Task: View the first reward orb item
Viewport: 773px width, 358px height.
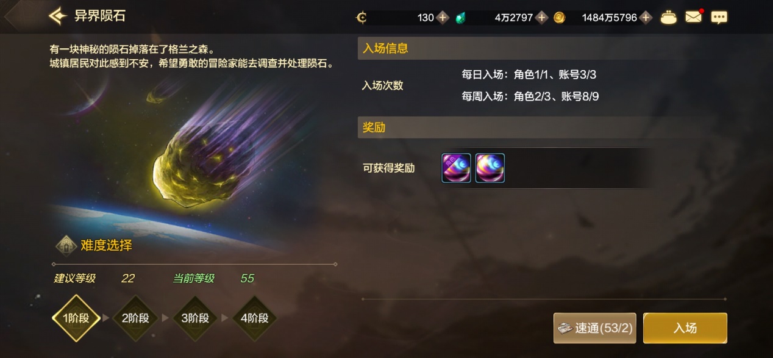Action: pos(456,168)
